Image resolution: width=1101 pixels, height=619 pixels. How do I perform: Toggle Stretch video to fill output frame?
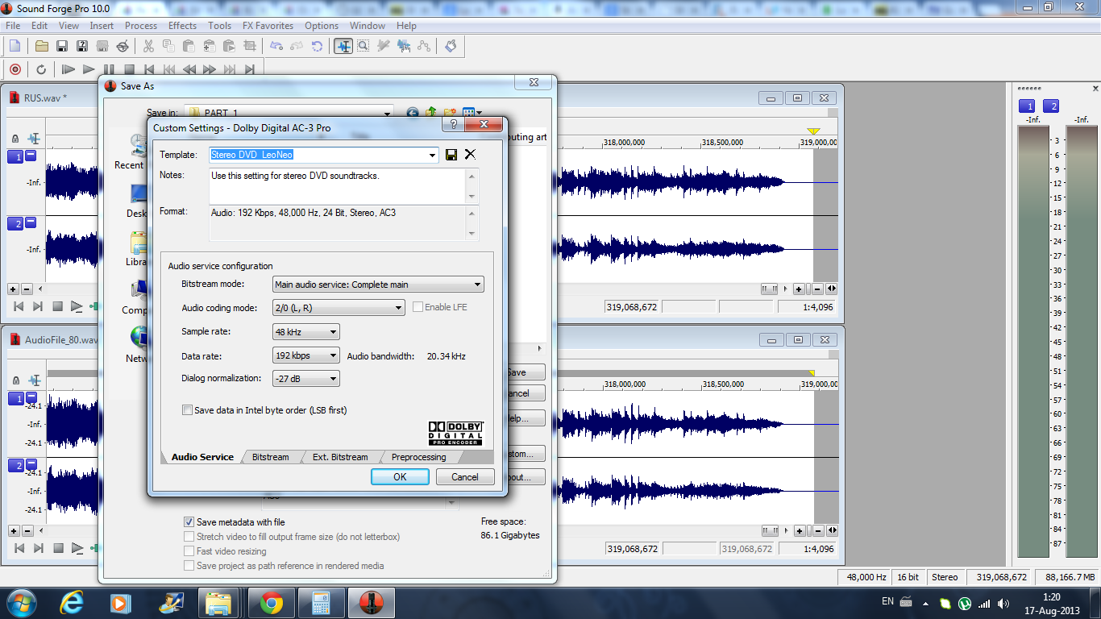(x=189, y=537)
